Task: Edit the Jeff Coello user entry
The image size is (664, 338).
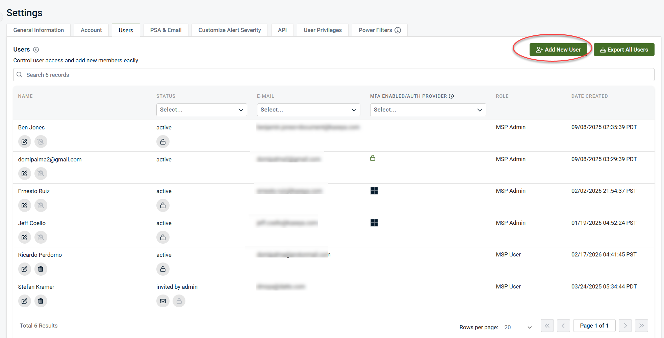Action: pyautogui.click(x=24, y=237)
